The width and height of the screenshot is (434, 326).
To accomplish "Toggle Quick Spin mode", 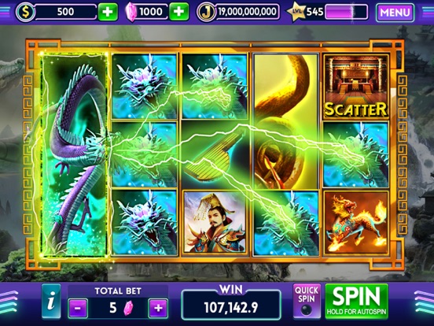I will (x=307, y=302).
